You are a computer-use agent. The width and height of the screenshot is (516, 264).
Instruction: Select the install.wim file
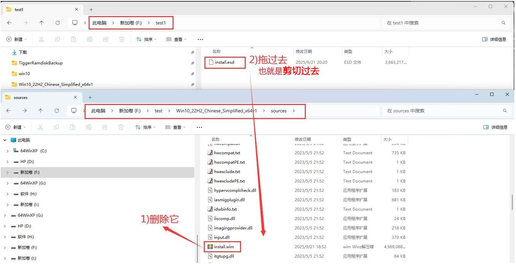[224, 247]
